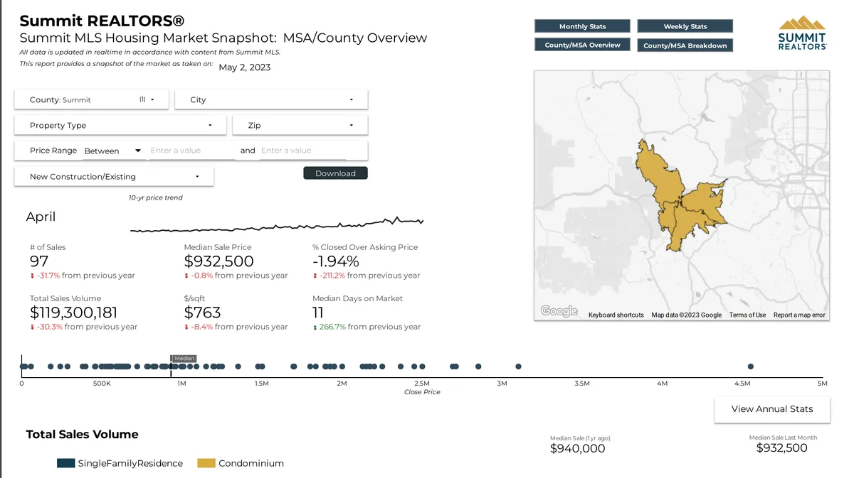854x478 pixels.
Task: Click the $763 per sqft value
Action: click(x=202, y=313)
